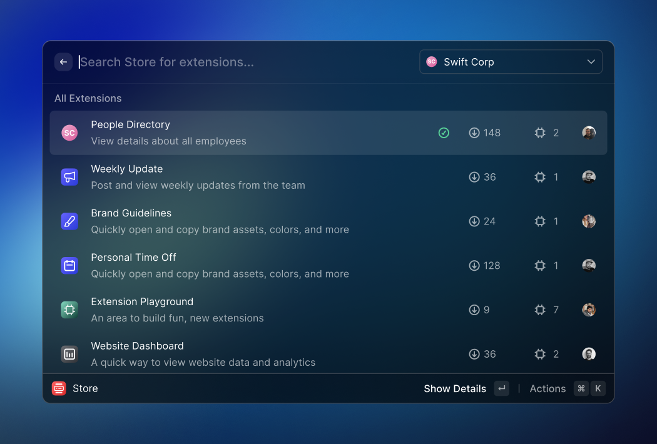
Task: Click the back arrow at the top left
Action: [x=63, y=62]
